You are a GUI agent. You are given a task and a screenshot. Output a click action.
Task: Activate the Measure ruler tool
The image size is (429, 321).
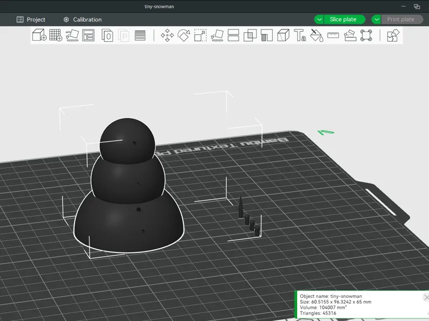pyautogui.click(x=333, y=35)
